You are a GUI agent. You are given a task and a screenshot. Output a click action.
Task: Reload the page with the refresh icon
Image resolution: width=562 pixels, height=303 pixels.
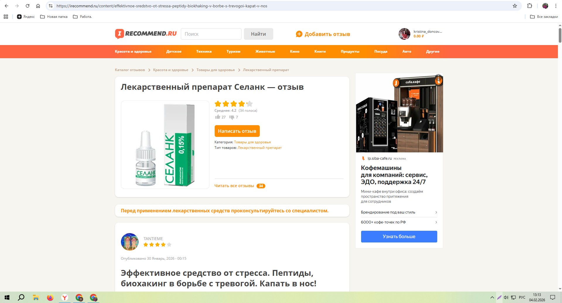coord(28,6)
